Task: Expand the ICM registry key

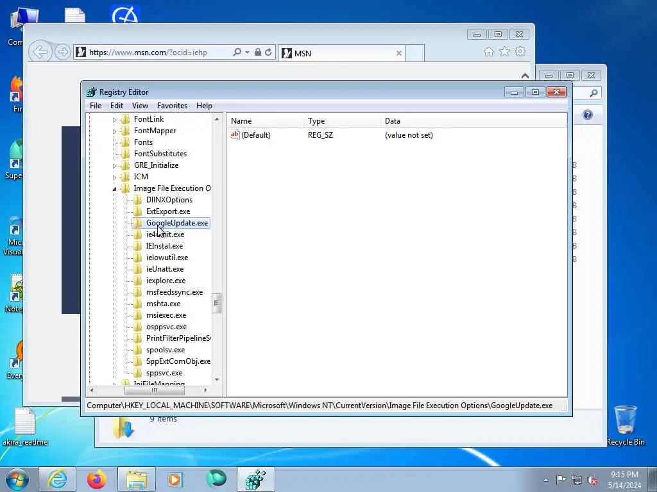Action: pos(114,177)
